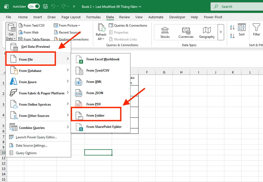This screenshot has height=182, width=263.
Task: Open the File tab
Action: point(8,17)
